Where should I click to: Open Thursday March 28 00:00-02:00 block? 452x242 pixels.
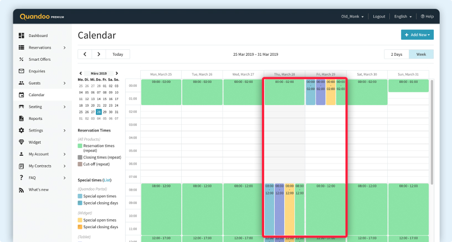coord(285,92)
